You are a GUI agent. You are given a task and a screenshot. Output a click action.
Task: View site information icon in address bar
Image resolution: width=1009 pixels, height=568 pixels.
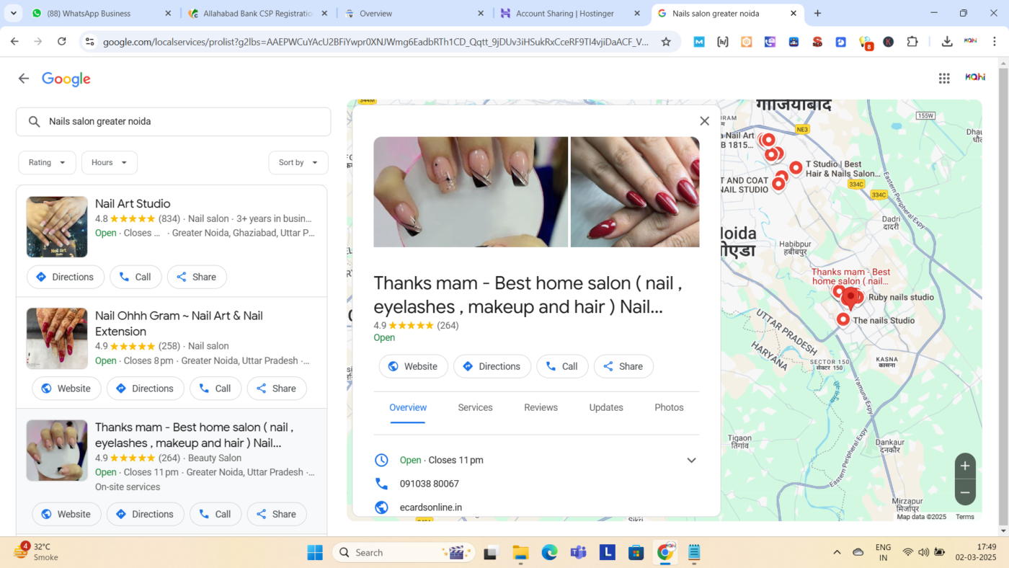pyautogui.click(x=89, y=42)
